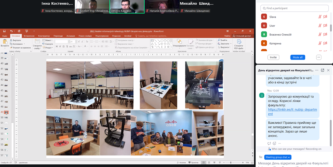Screen dimensions: 333x167
Task: Expand the shapes gallery more arrow
Action: click(x=171, y=47)
